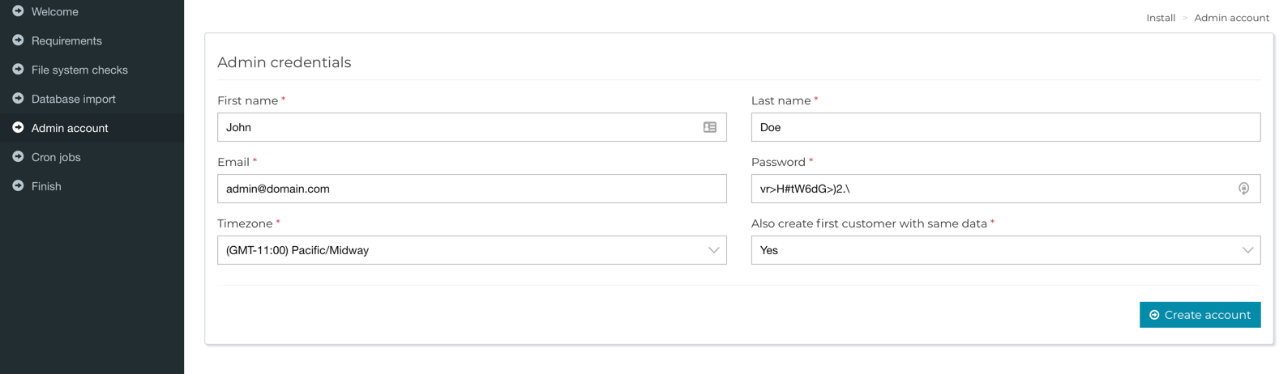
Task: Click the arrow icon beside Welcome
Action: click(x=18, y=11)
